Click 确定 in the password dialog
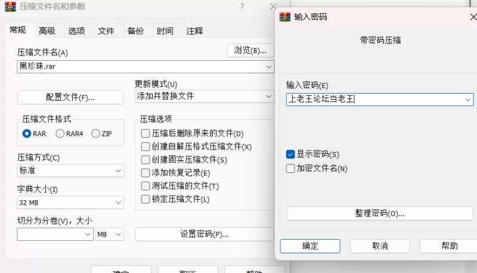This screenshot has width=477, height=273. pyautogui.click(x=310, y=246)
